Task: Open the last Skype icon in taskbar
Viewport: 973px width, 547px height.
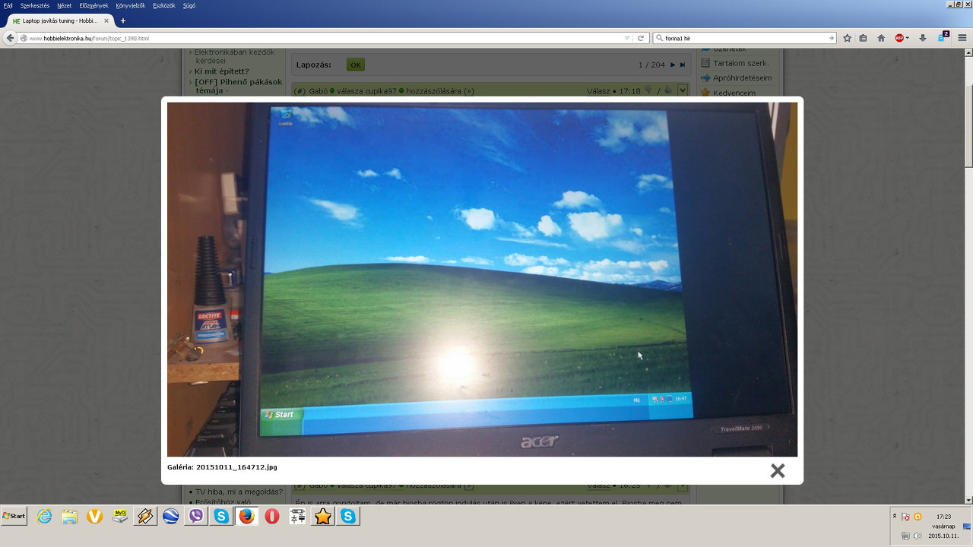Action: pos(348,517)
